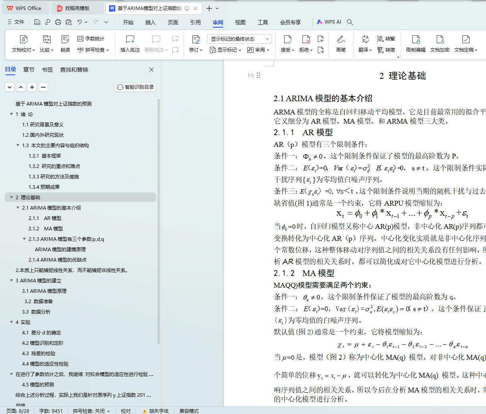Convert text with 转简
This screenshot has width=486, height=414.
pyautogui.click(x=386, y=50)
